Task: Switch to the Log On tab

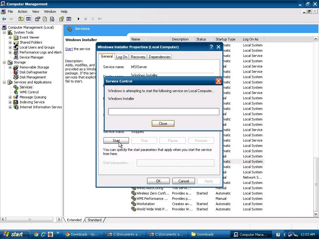Action: coord(122,57)
